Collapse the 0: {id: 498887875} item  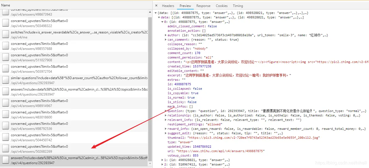162,22
